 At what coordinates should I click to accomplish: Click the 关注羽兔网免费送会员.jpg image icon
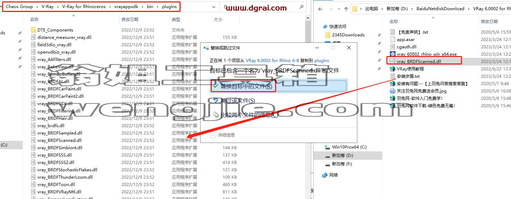coord(393,91)
